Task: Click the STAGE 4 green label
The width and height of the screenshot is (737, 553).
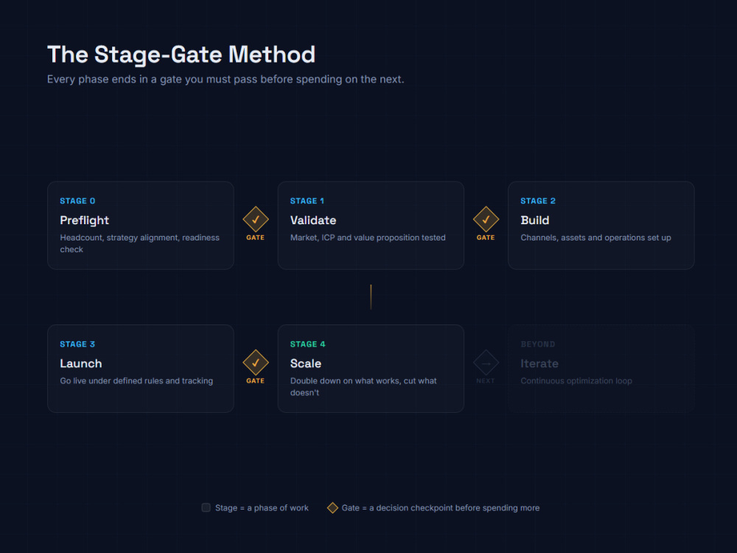Action: point(308,344)
